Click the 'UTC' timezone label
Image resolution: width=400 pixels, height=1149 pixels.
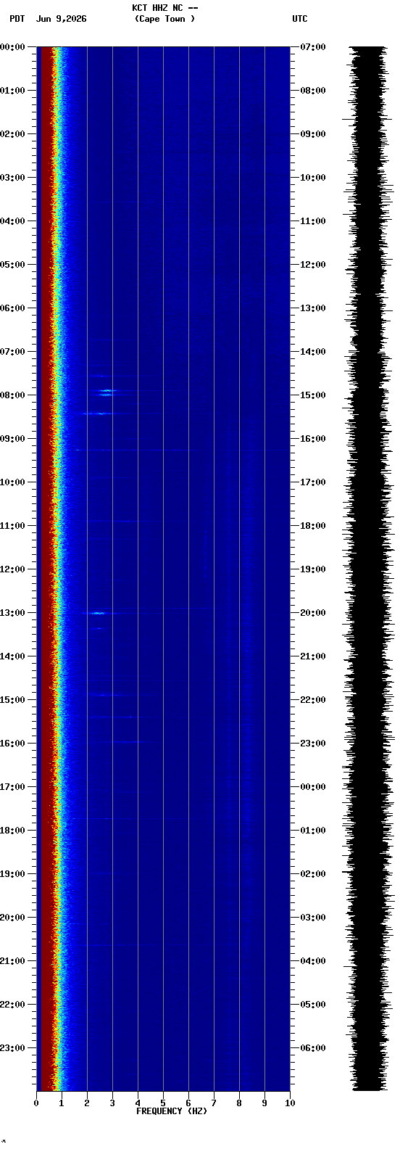300,19
